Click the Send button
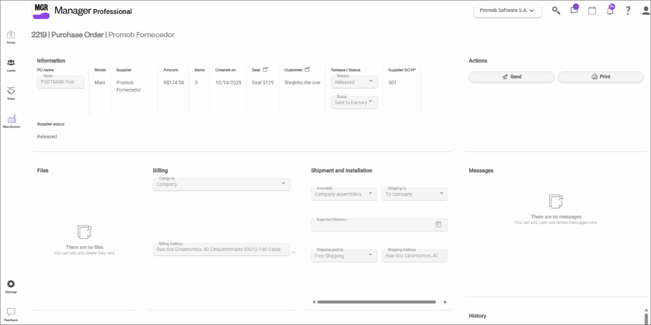The height and width of the screenshot is (325, 651). point(511,77)
